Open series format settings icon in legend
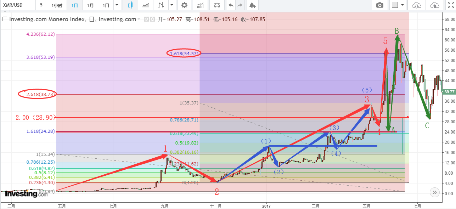 152,19
